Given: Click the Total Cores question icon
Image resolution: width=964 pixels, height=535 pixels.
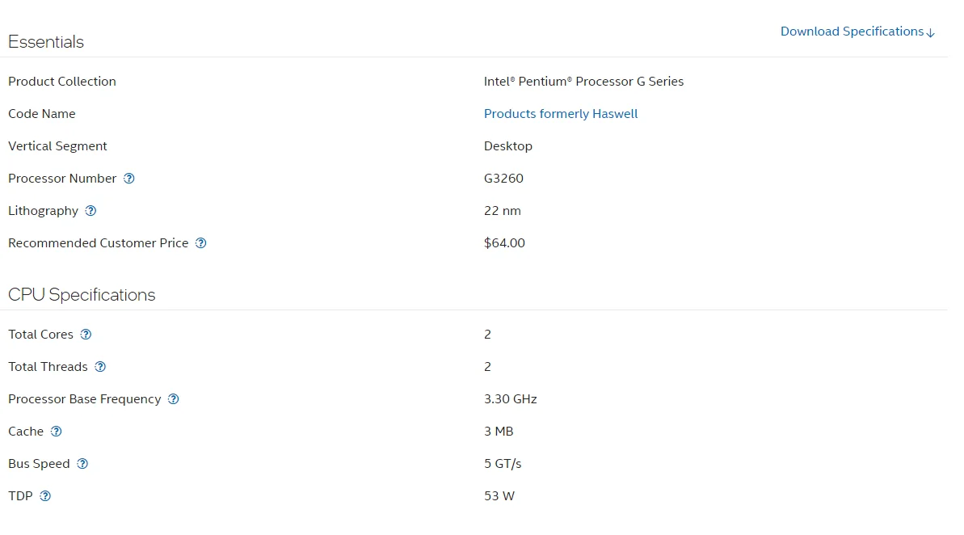Looking at the screenshot, I should [x=86, y=335].
